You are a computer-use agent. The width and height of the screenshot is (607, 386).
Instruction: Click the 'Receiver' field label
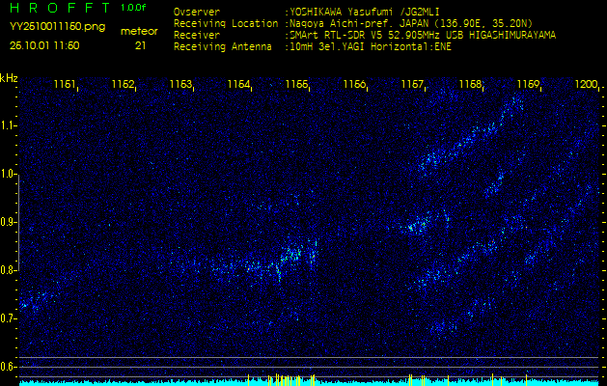click(197, 36)
